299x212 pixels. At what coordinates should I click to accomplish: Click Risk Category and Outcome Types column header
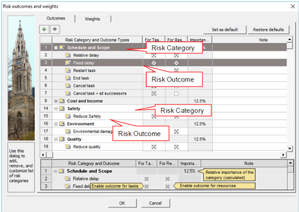click(x=97, y=40)
